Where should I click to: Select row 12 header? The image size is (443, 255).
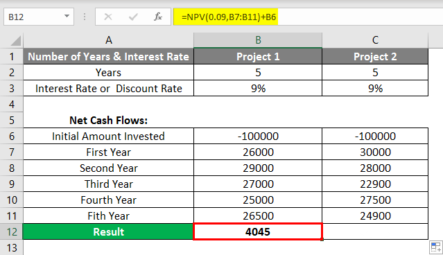point(12,232)
